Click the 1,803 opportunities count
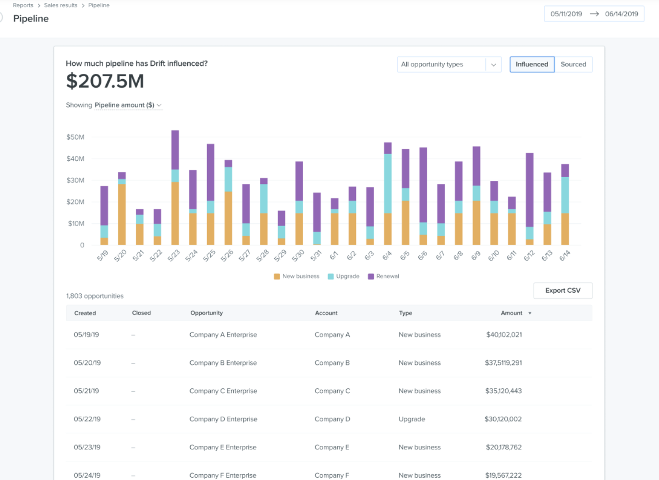Viewport: 659px width, 480px height. 95,296
